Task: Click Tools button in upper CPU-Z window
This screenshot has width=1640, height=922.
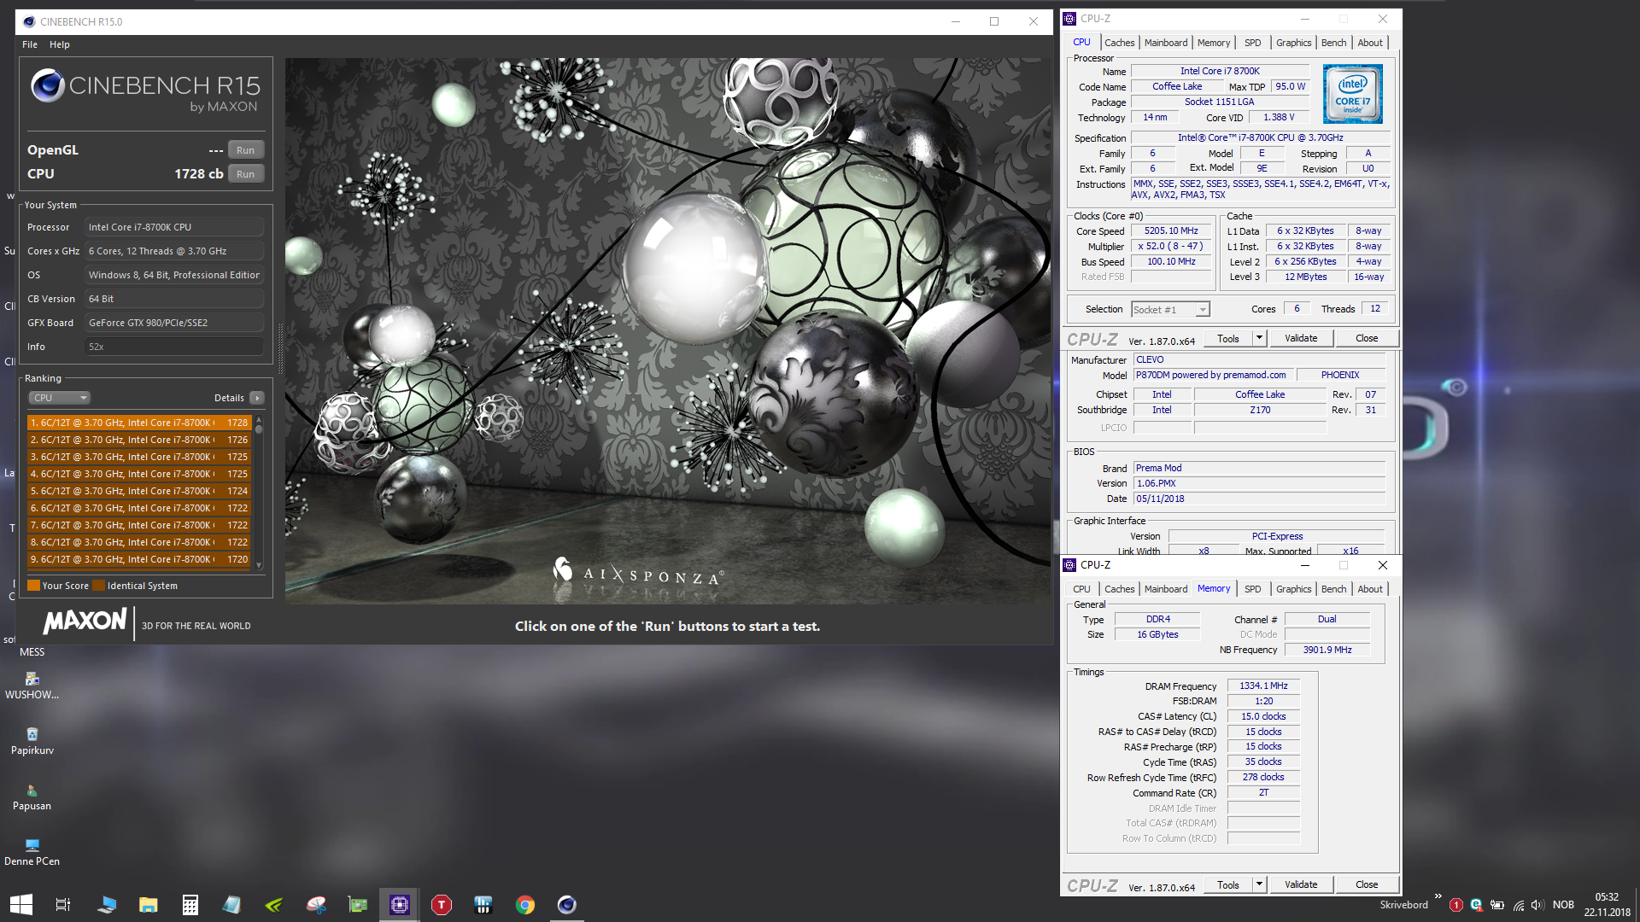Action: [1228, 338]
